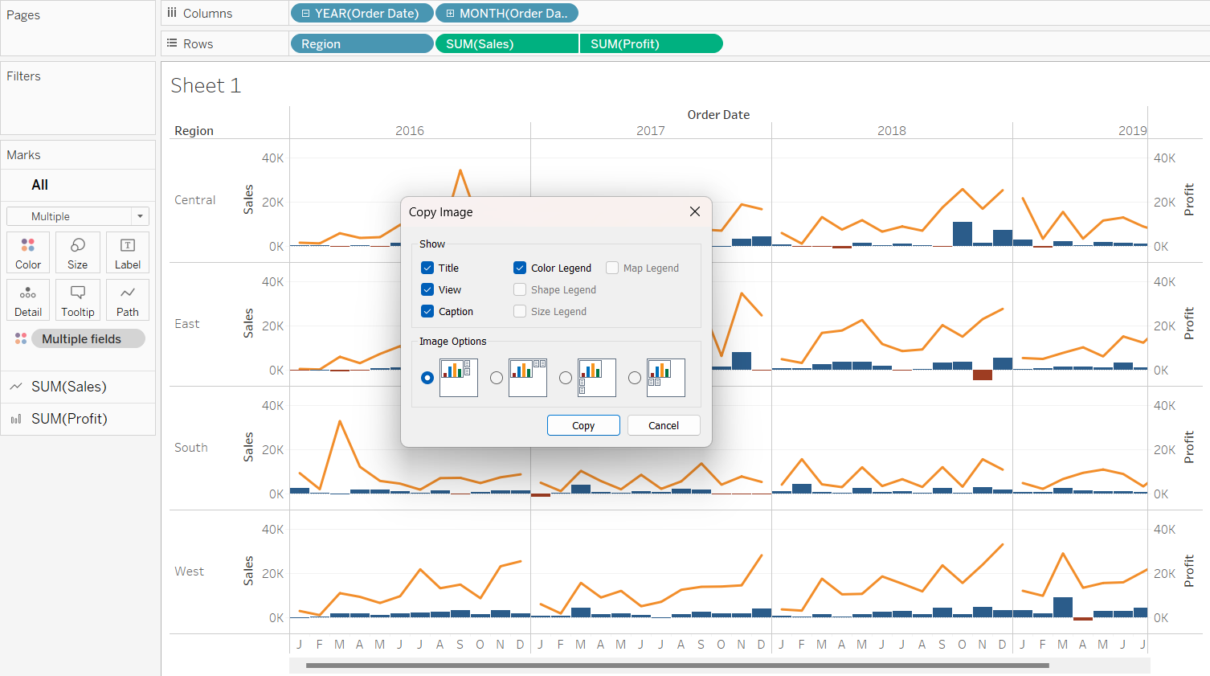Viewport: 1210px width, 676px height.
Task: Select the second legend layout radio option
Action: 497,378
